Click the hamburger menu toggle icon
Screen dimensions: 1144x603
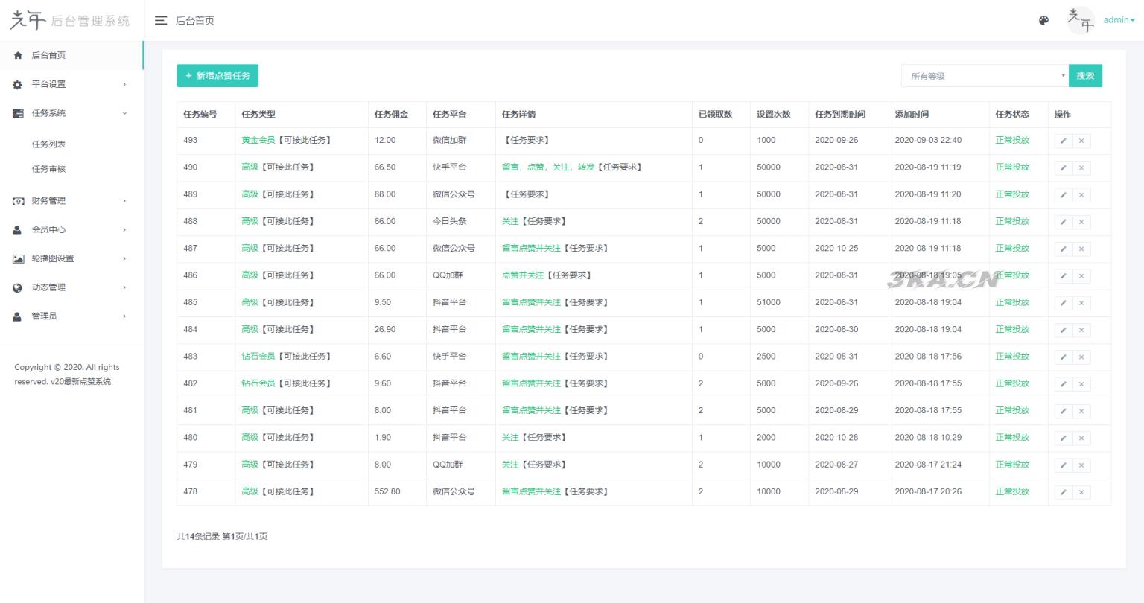coord(160,21)
